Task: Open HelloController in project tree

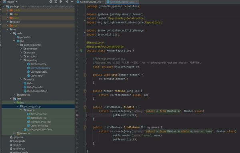Action: pyautogui.click(x=33, y=87)
